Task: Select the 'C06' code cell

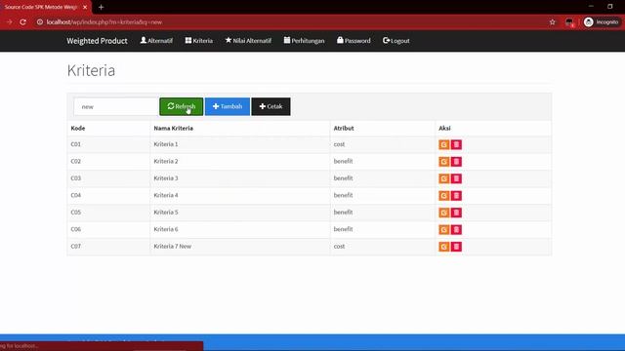Action: point(76,229)
